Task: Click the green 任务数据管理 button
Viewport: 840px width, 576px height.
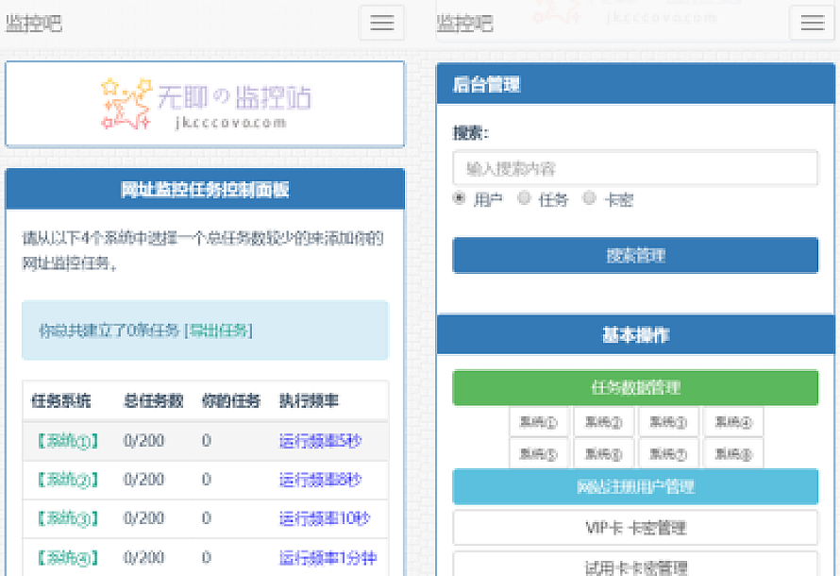Action: click(x=635, y=388)
